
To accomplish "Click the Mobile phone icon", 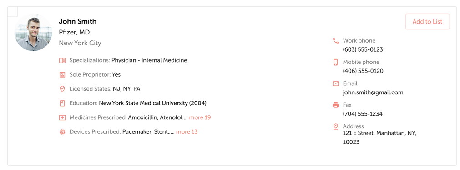I will [x=336, y=62].
